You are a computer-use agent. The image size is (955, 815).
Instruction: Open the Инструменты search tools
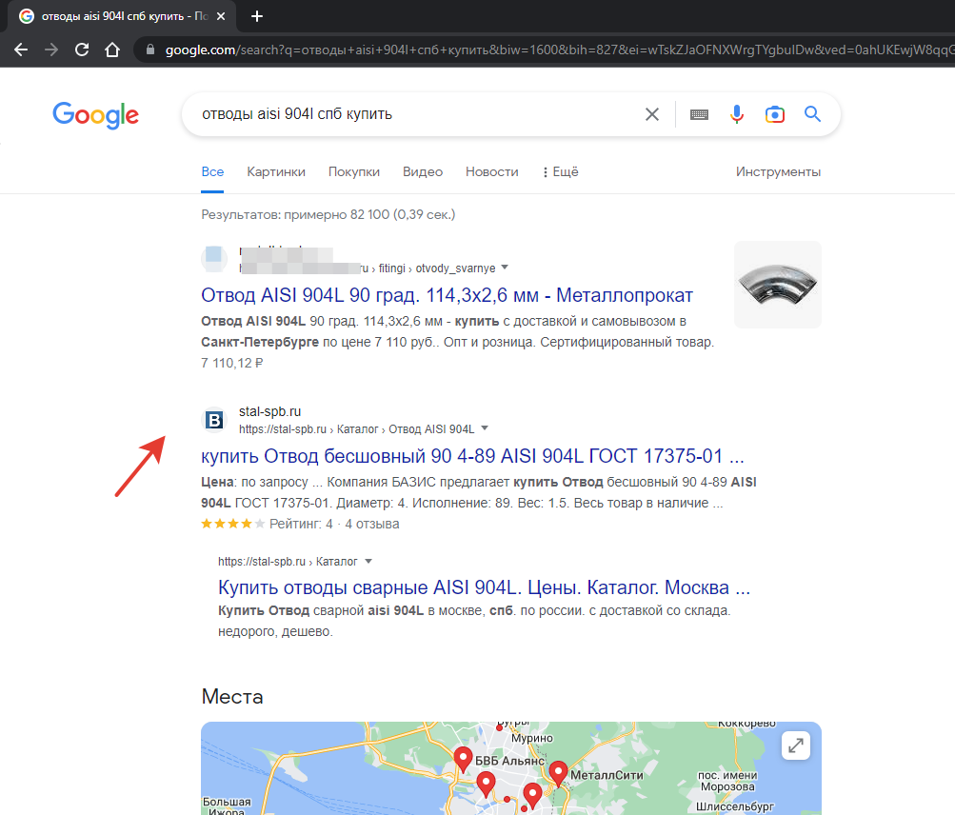tap(778, 172)
